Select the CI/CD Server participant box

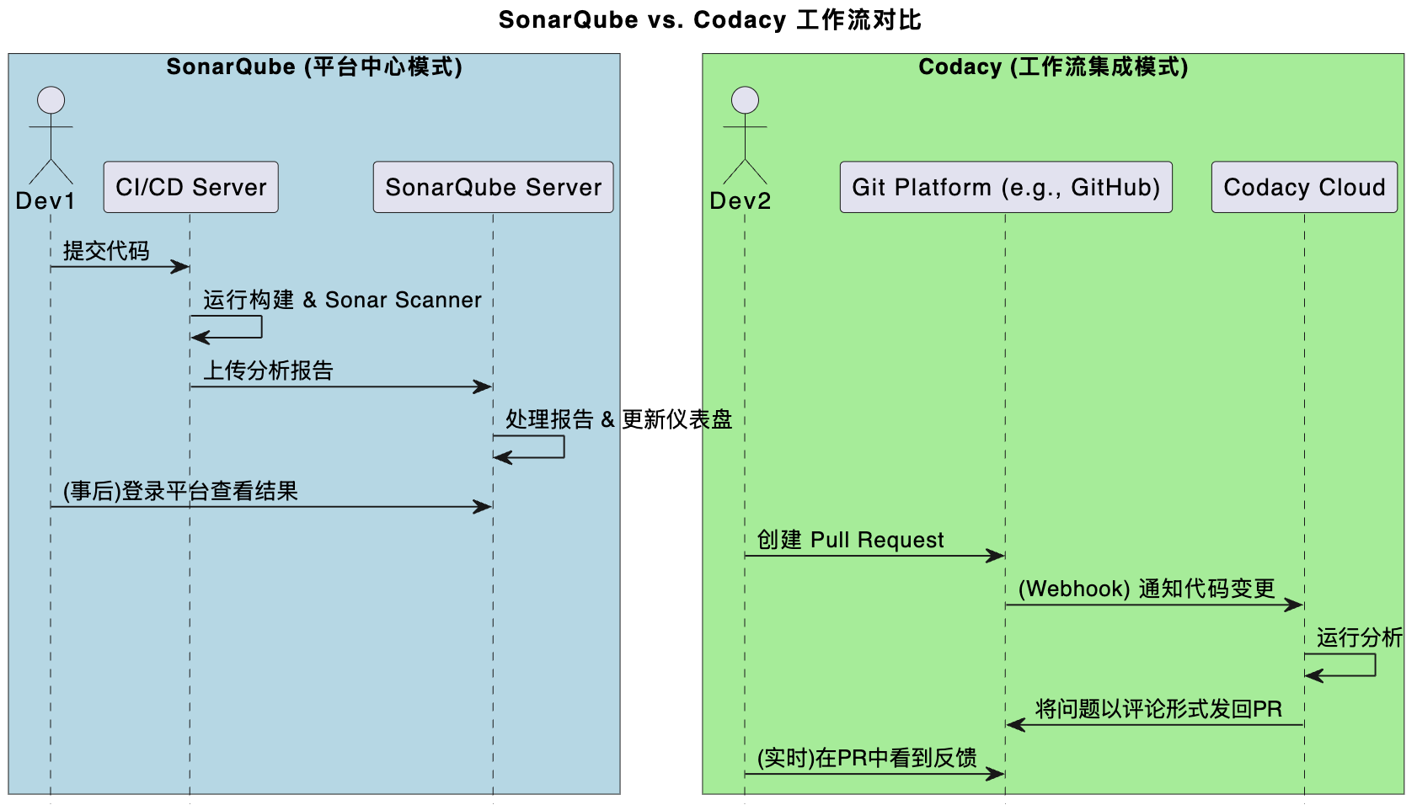190,187
